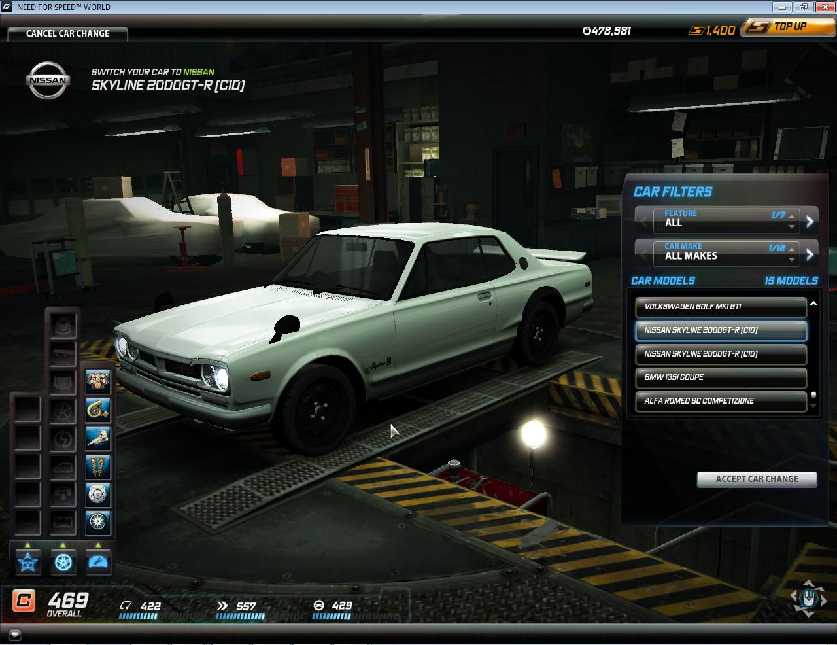The height and width of the screenshot is (645, 837).
Task: Click the Skyline 2000GT-R [C10] title
Action: tap(168, 86)
